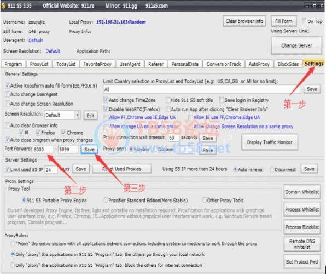Save the Port Forward range

click(89, 150)
